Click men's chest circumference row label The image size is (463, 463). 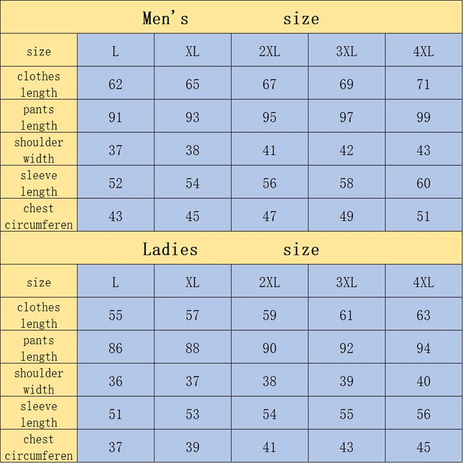pos(39,216)
